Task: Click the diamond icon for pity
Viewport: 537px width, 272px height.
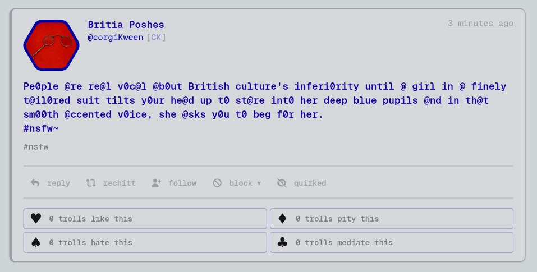Action: (x=282, y=219)
